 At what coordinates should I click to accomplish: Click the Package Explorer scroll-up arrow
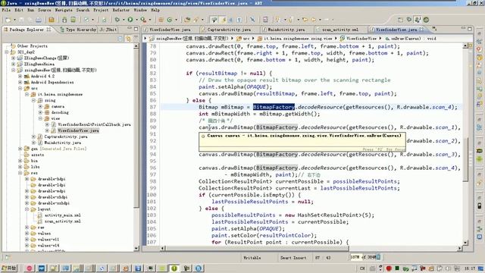(136, 45)
